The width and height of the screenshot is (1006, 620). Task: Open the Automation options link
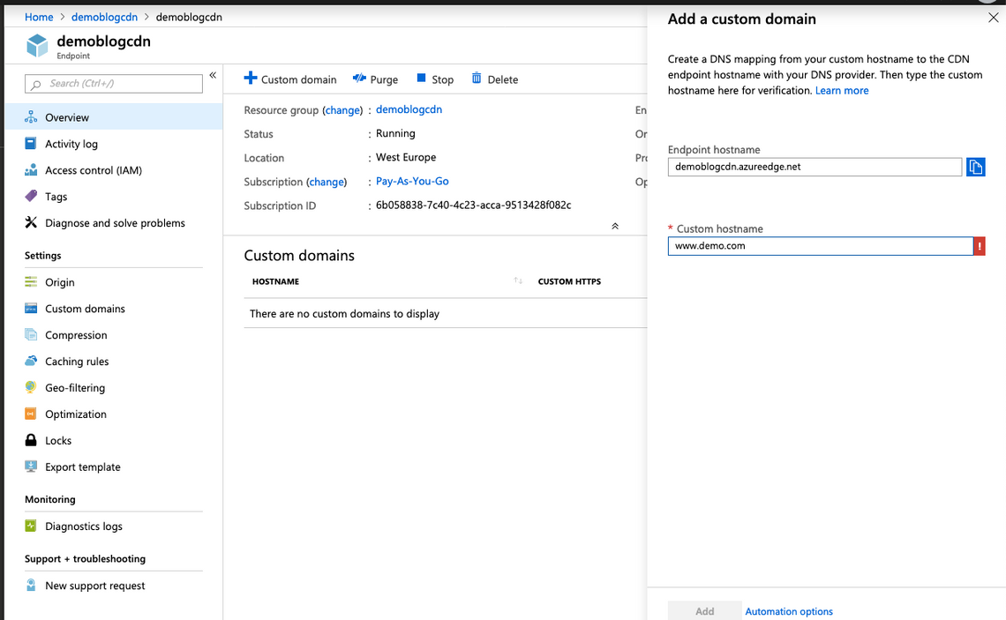pyautogui.click(x=789, y=611)
